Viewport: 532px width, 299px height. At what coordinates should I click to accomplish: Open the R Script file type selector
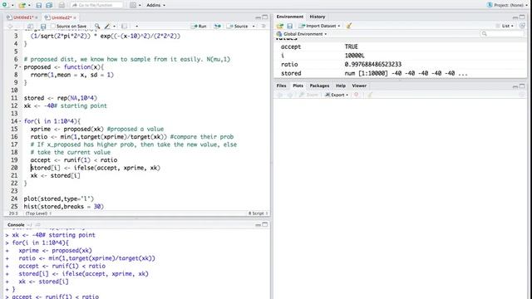[258, 213]
